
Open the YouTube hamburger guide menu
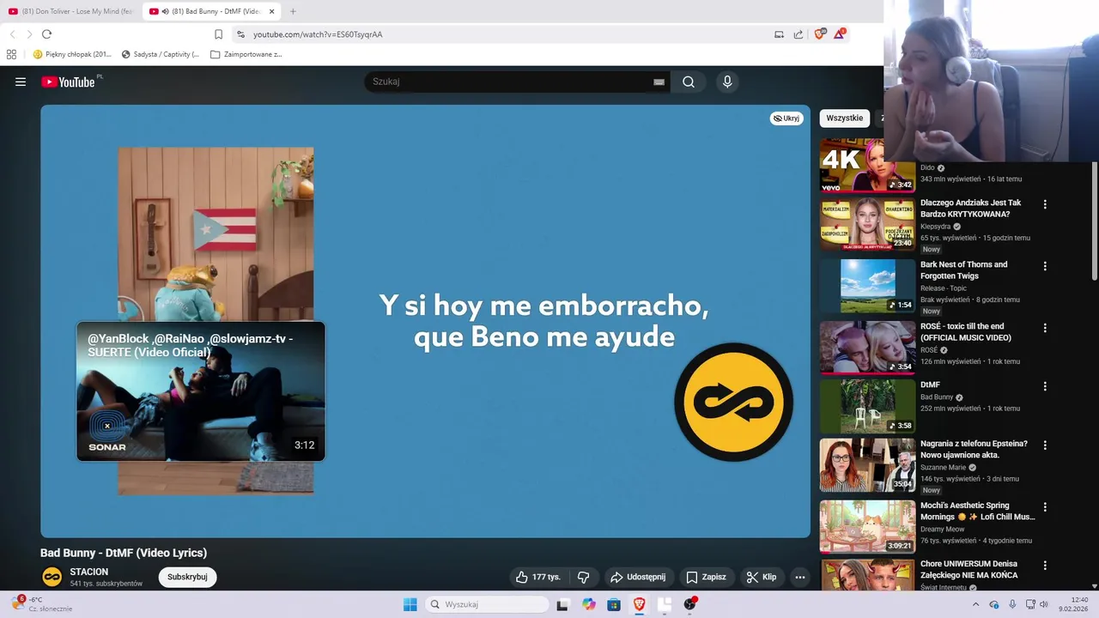pyautogui.click(x=21, y=82)
